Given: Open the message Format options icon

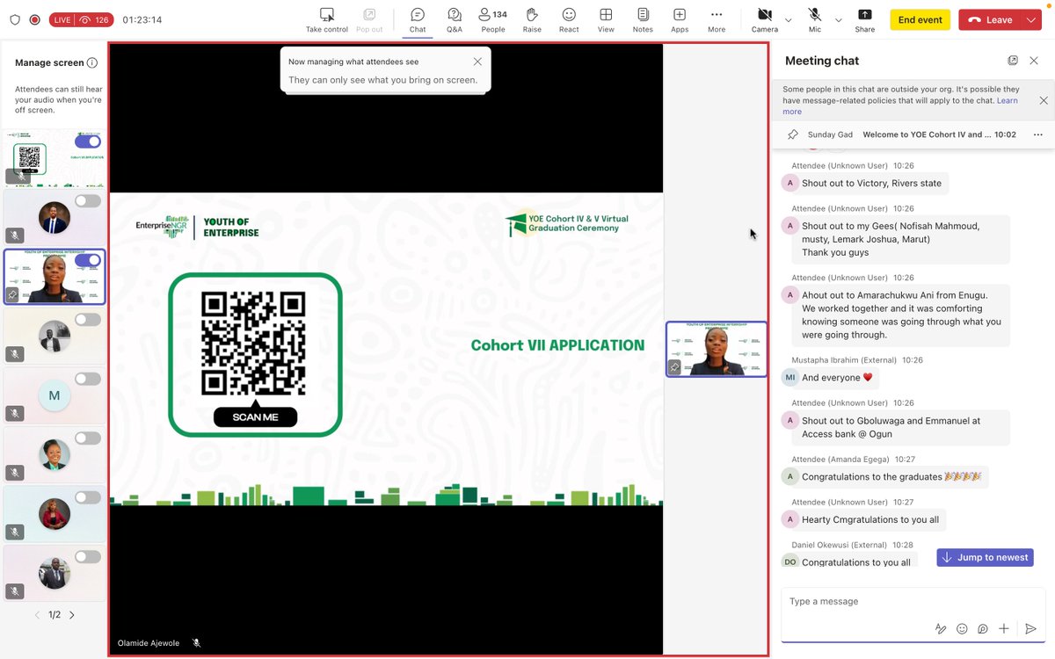Looking at the screenshot, I should 941,629.
